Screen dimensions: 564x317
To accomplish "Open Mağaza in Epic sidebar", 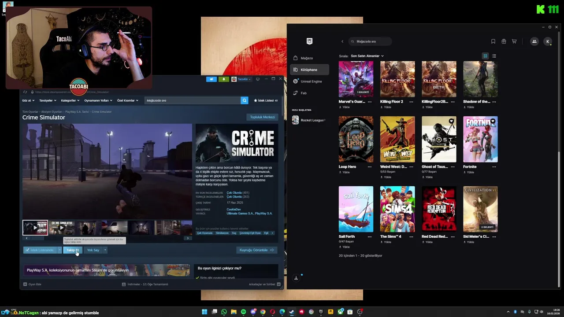I will (309, 58).
